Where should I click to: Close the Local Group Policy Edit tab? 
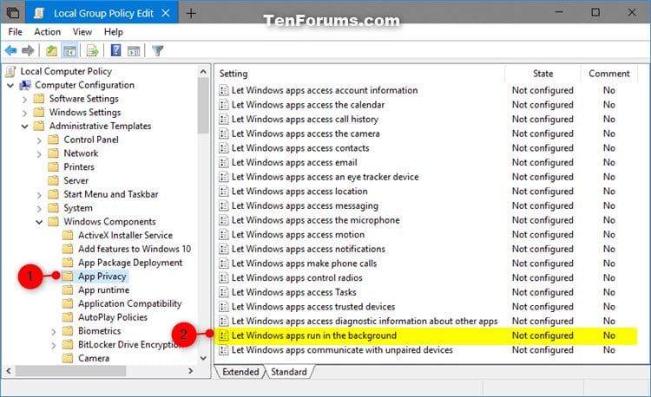tap(166, 13)
